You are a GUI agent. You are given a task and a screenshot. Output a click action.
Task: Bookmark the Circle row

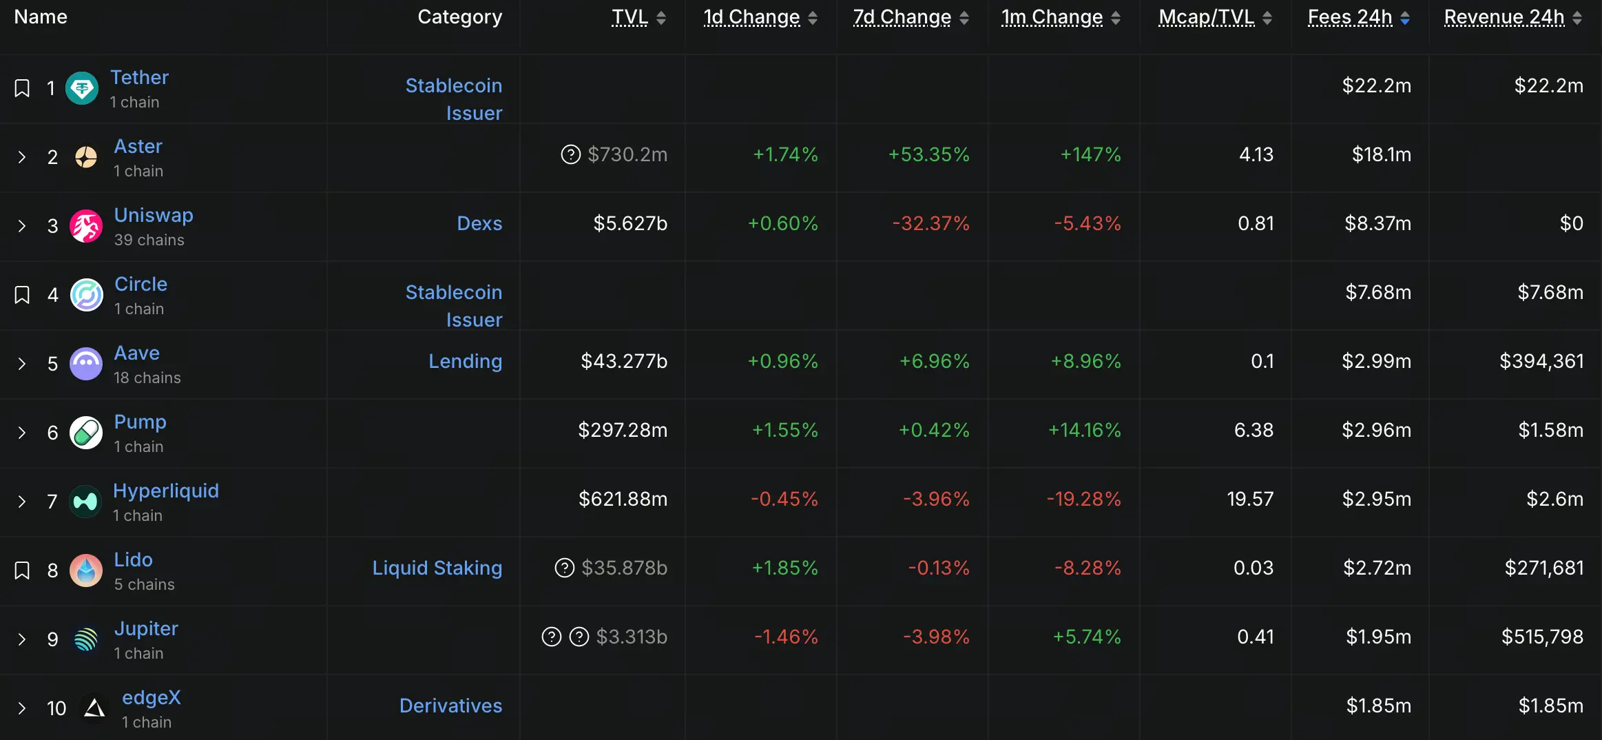tap(22, 295)
